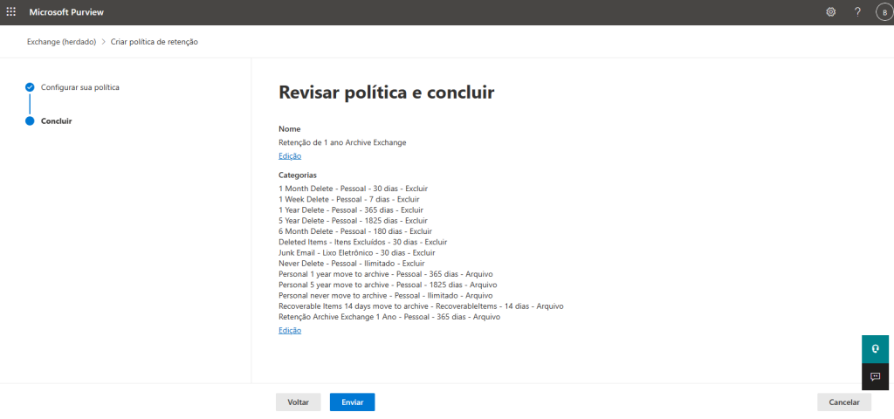This screenshot has width=894, height=419.
Task: Open the Settings gear in header
Action: 830,12
